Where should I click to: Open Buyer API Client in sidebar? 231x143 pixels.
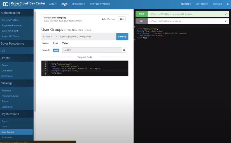point(10,31)
